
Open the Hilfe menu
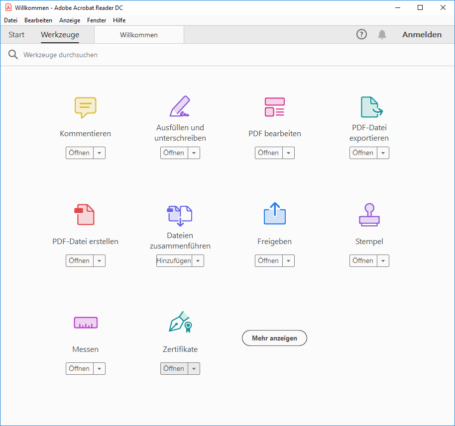(x=119, y=20)
